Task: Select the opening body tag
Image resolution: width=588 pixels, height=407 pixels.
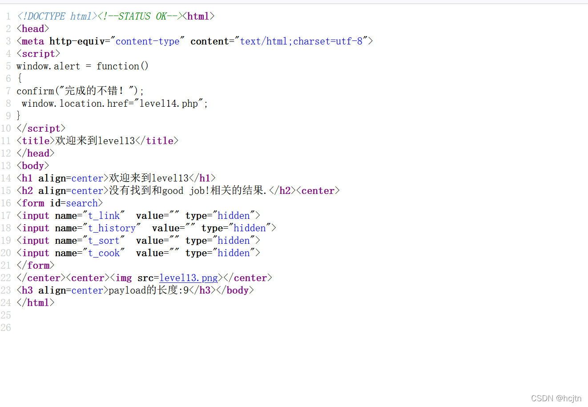Action: (x=33, y=166)
